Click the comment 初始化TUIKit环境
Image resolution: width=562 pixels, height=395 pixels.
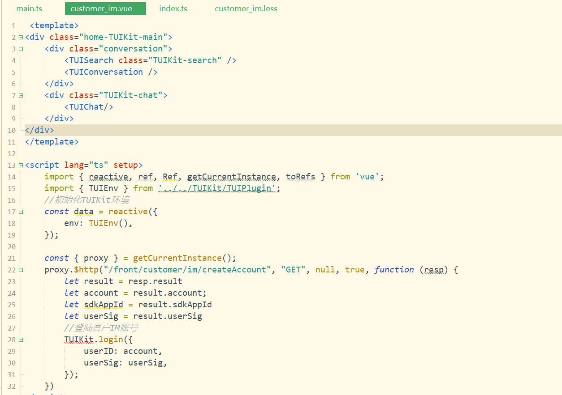[x=87, y=200]
